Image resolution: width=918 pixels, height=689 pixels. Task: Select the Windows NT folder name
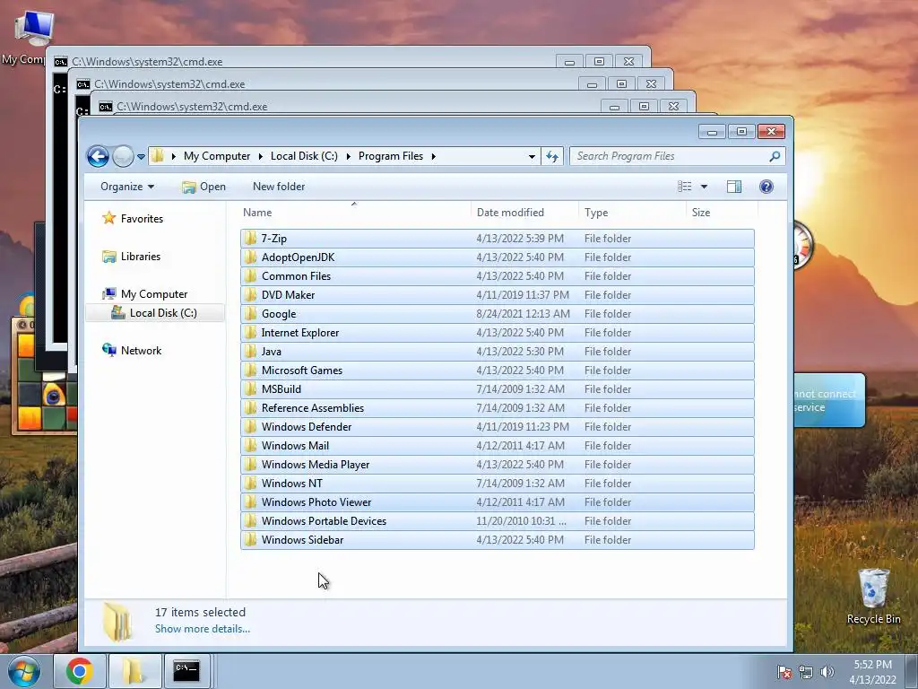click(291, 484)
